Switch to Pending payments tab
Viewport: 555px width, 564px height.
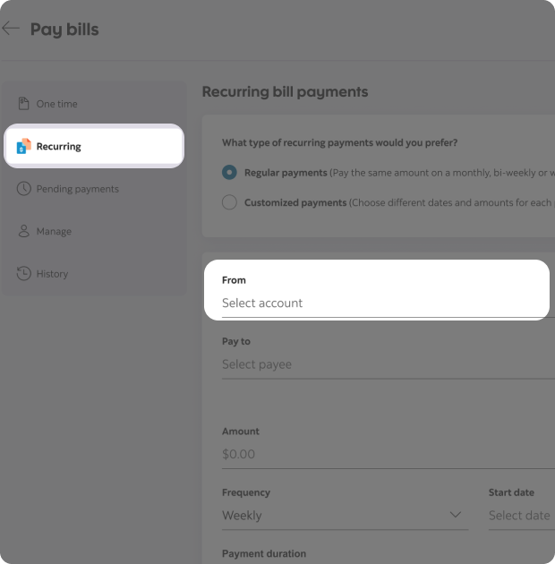(77, 189)
